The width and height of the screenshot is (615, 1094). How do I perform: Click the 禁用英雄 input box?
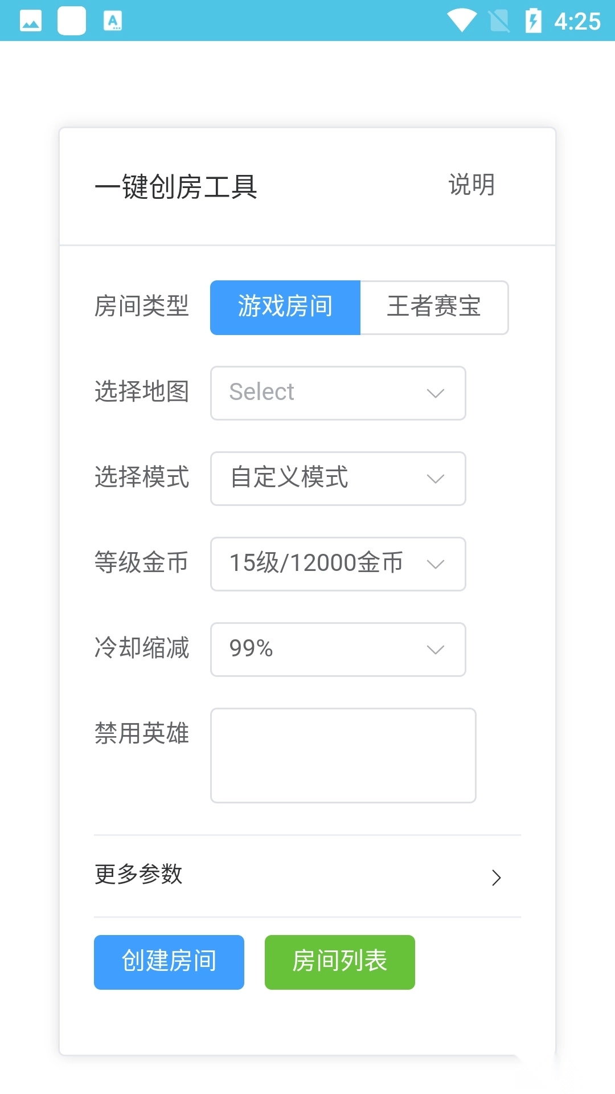[343, 755]
